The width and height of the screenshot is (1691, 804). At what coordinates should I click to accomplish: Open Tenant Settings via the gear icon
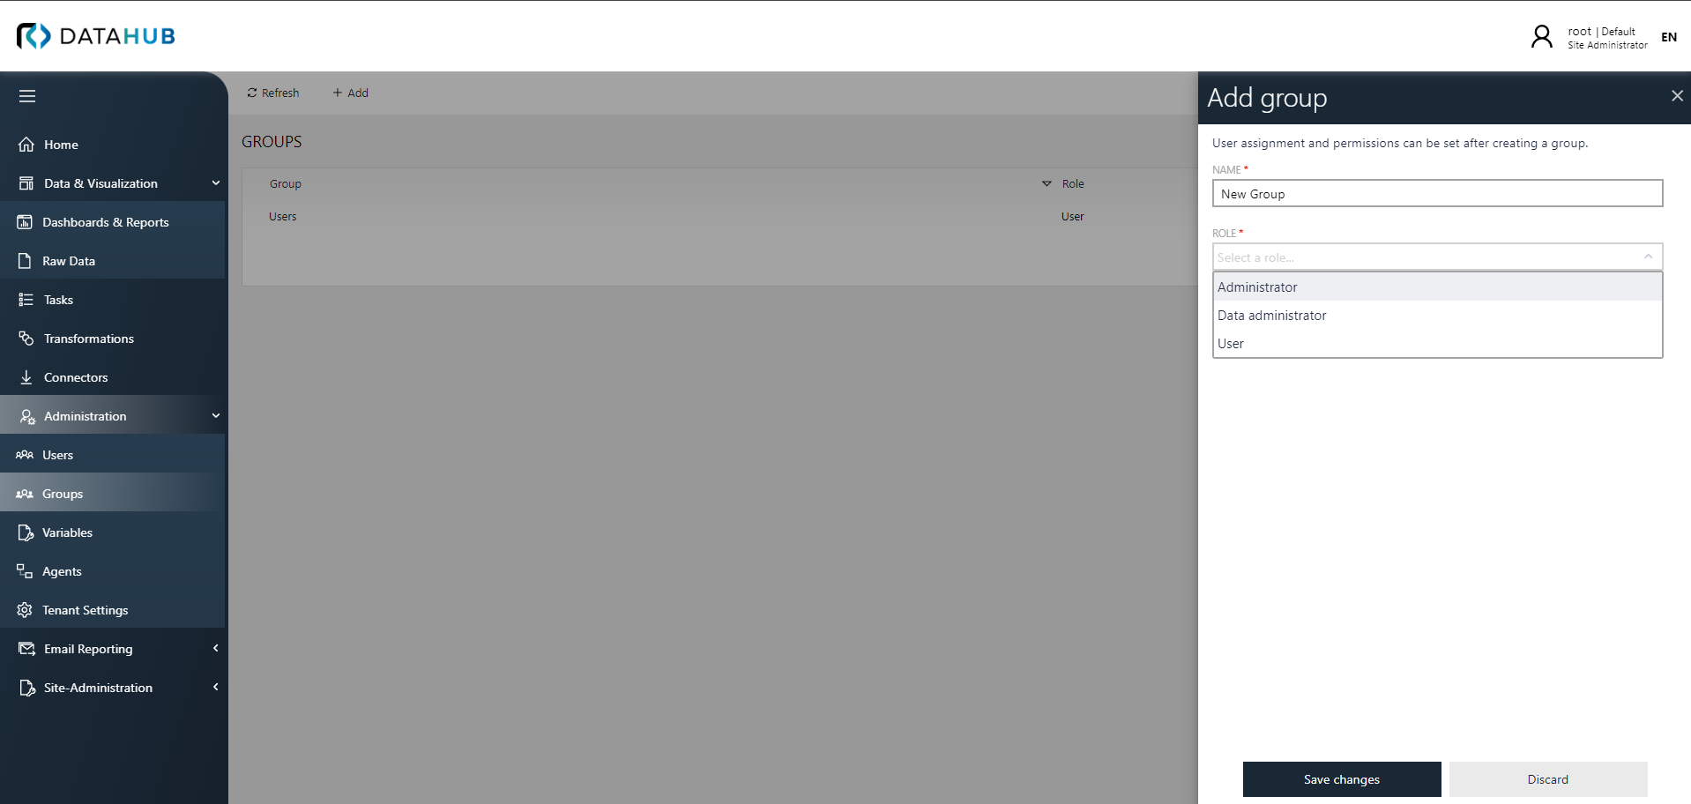23,609
